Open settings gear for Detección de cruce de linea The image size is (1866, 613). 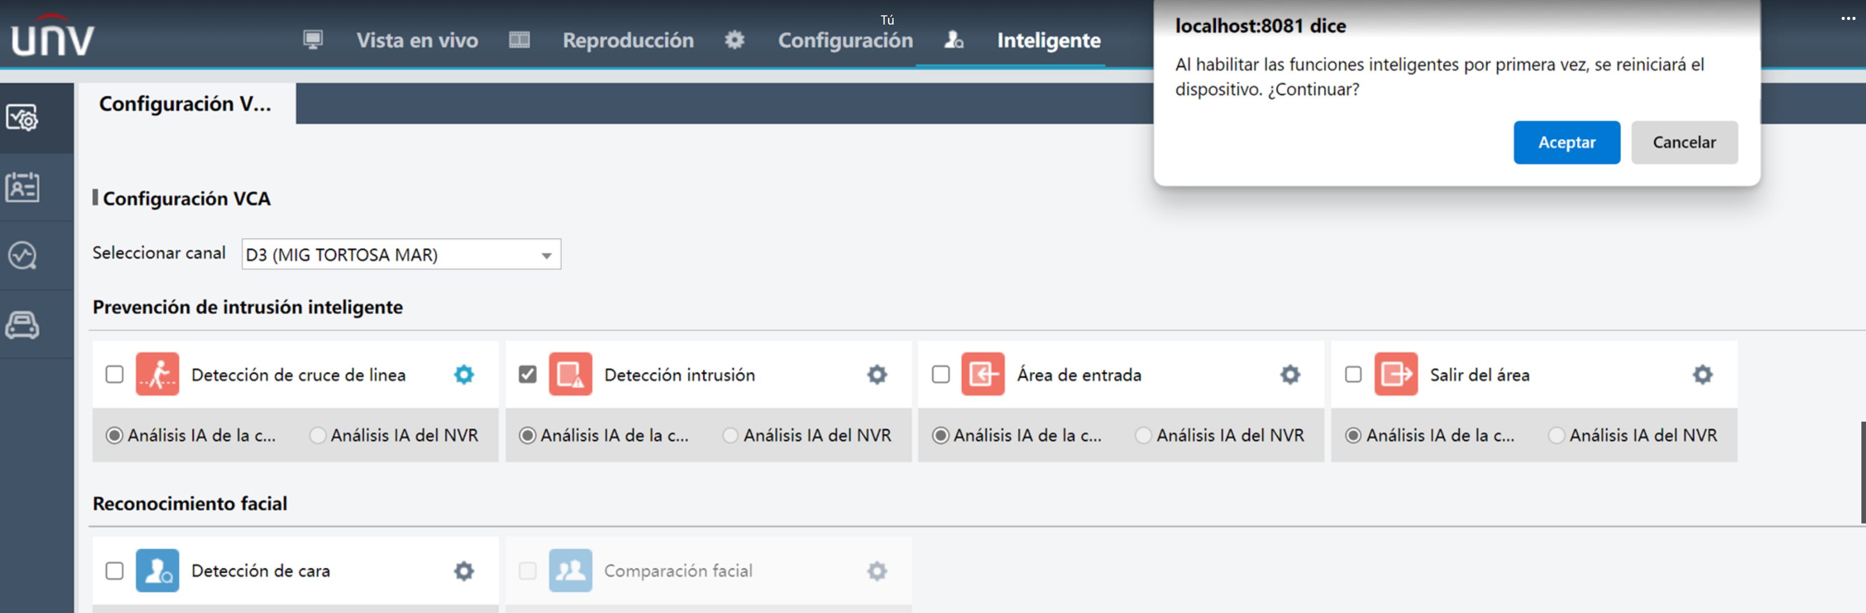464,375
